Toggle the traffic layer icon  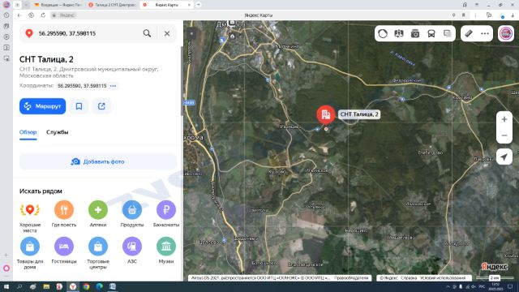(x=383, y=33)
